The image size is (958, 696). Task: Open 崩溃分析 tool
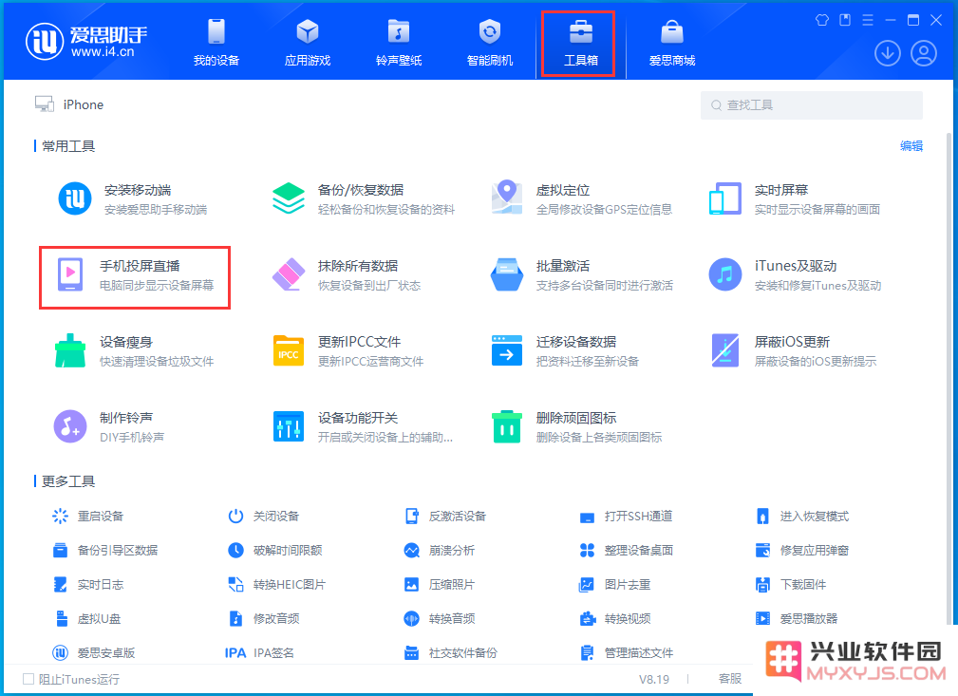(440, 551)
